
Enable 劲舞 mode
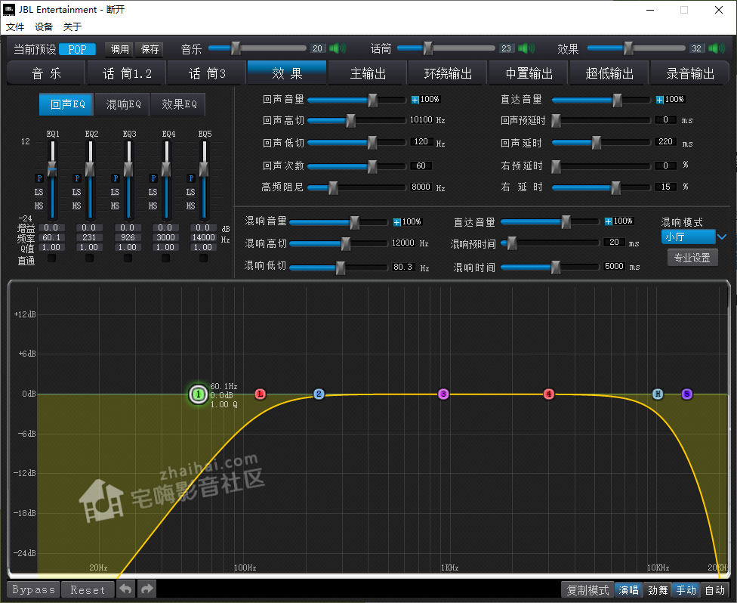(658, 590)
